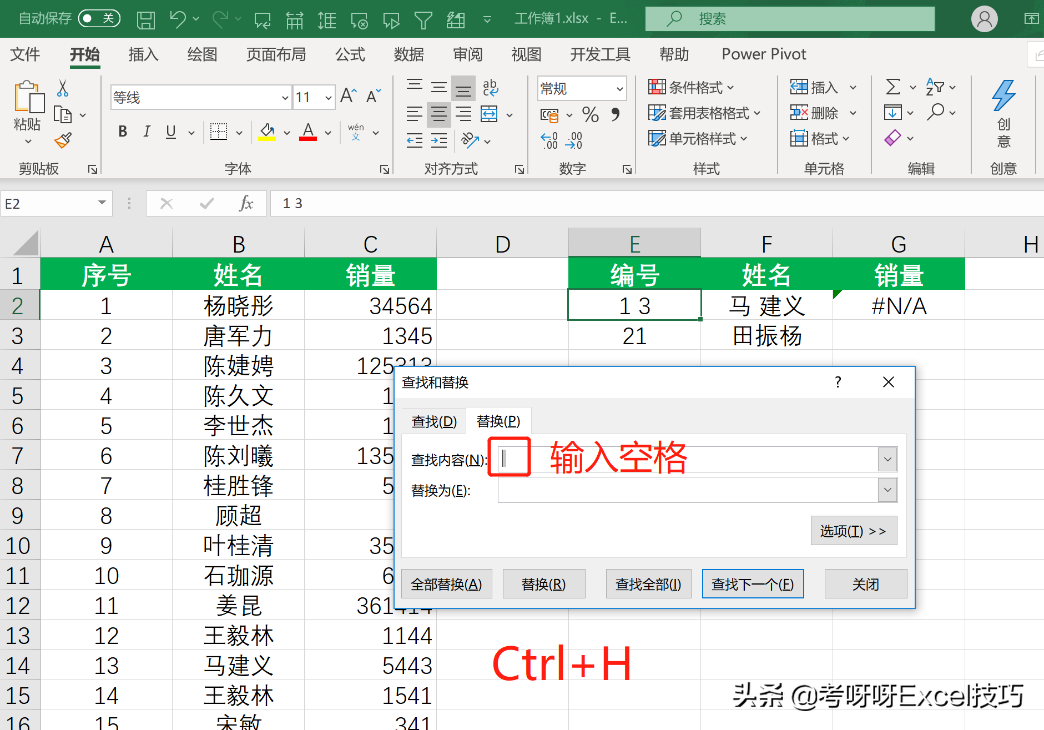
Task: Click the center align icon
Action: pos(438,114)
